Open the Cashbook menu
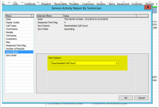 point(30,4)
